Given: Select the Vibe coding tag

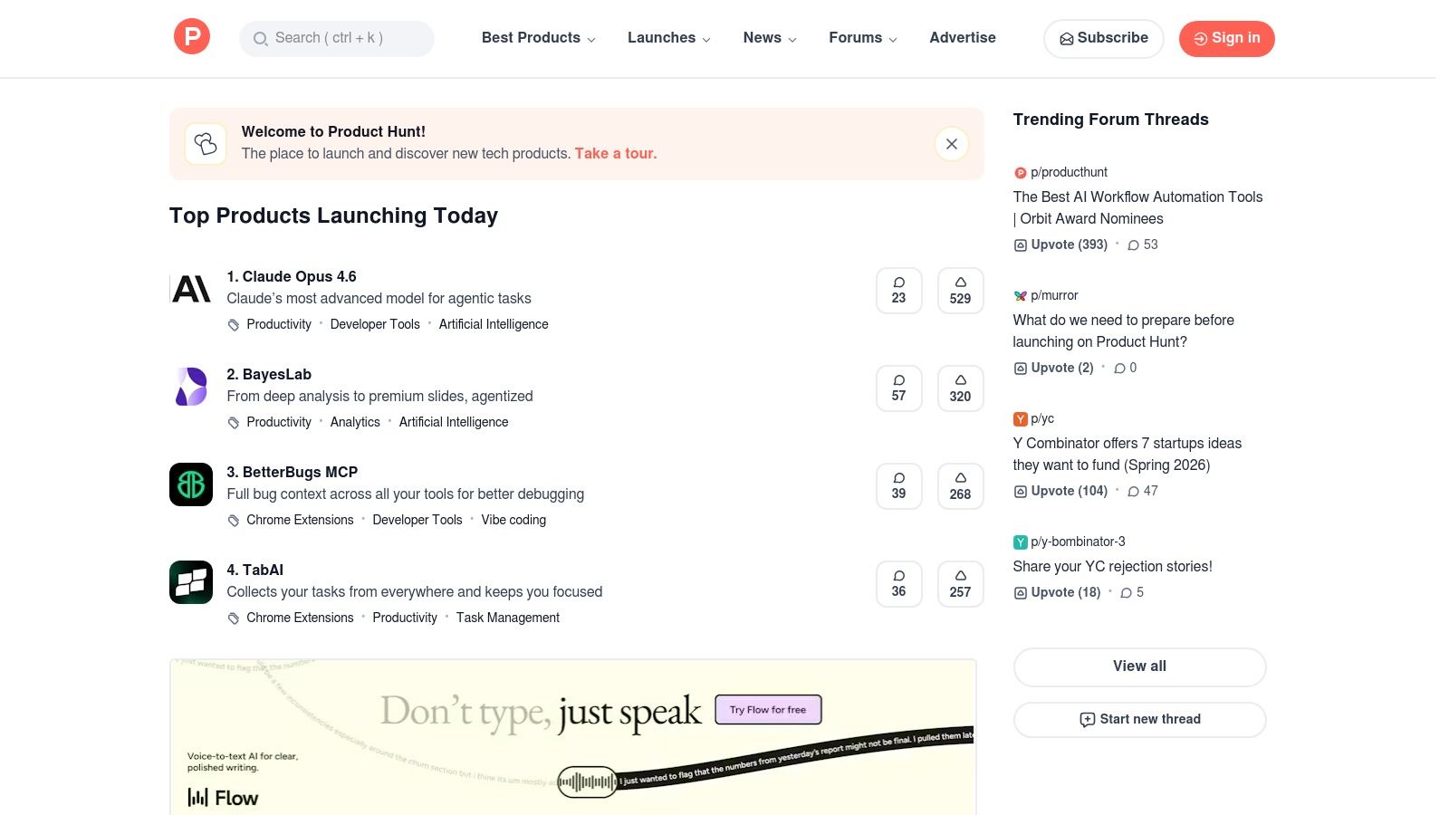Looking at the screenshot, I should click(513, 520).
